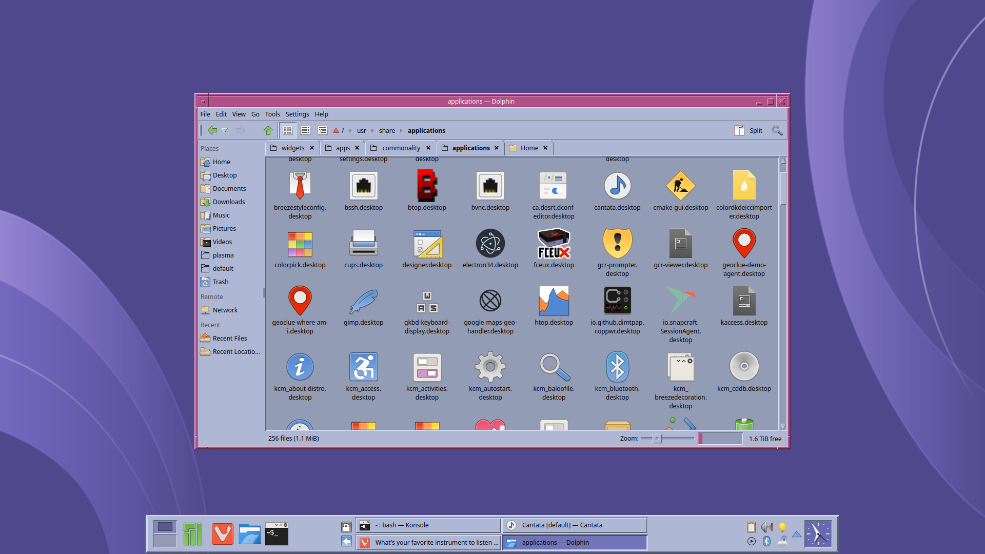Click the bvnc.desktop icon
This screenshot has width=985, height=554.
click(x=490, y=186)
